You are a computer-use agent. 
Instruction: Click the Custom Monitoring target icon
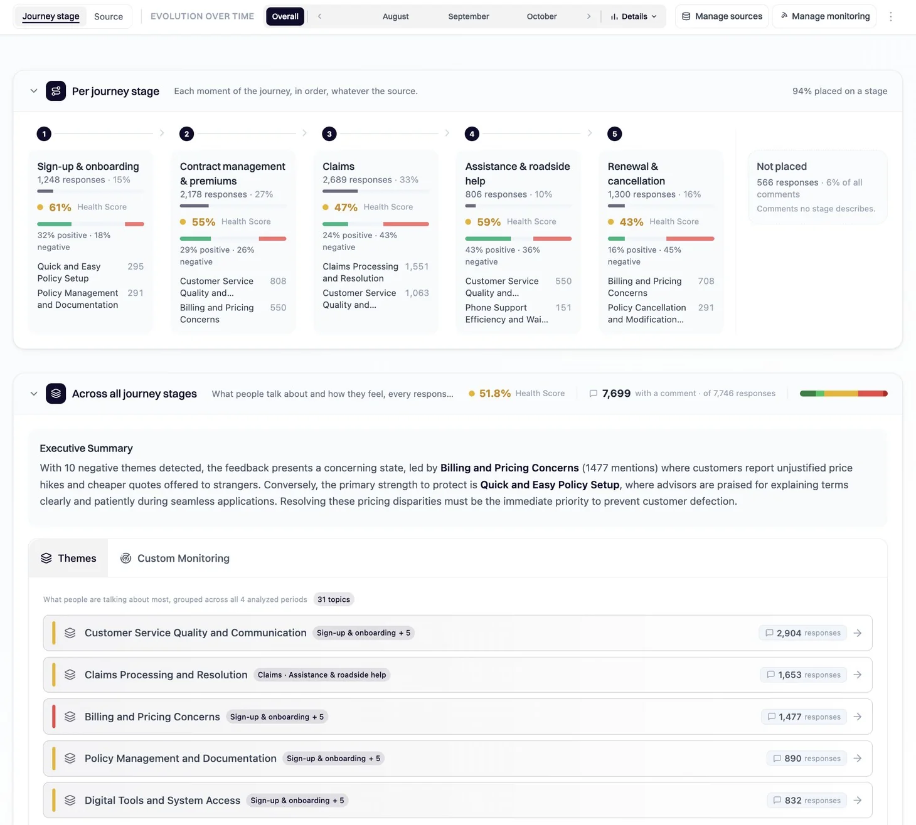coord(125,558)
